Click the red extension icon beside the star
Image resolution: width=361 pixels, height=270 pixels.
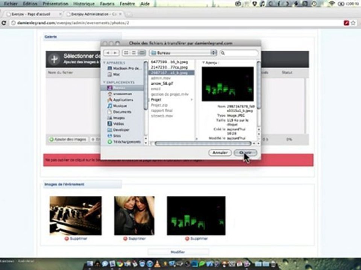(346, 23)
